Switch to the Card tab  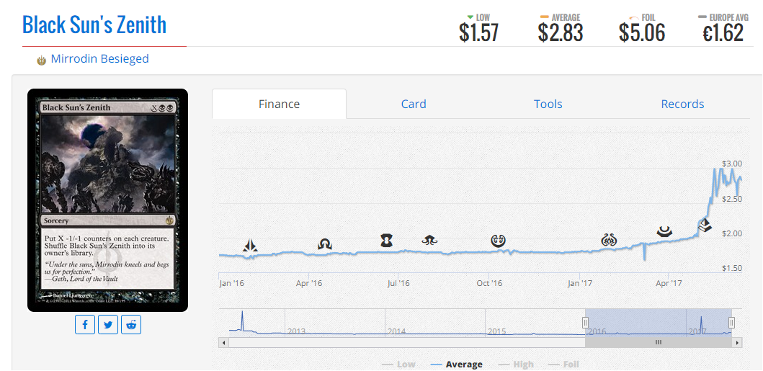tap(414, 104)
